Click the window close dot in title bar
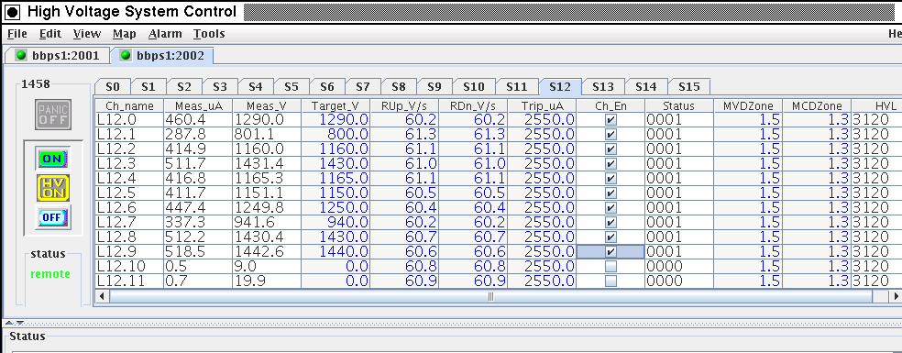902x353 pixels. coord(13,12)
